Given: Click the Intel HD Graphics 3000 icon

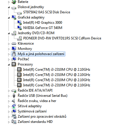Looking at the screenshot, I should 19,23.
